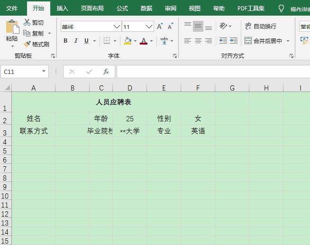Open font color dropdown arrow
This screenshot has height=245, width=310.
(151, 41)
